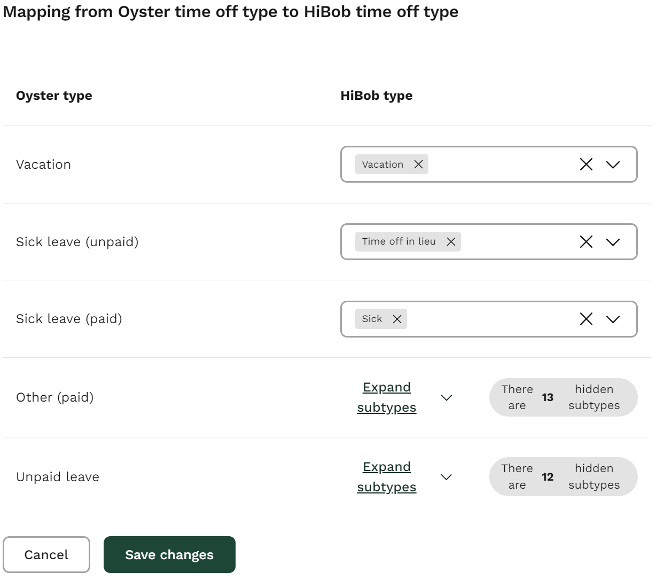The image size is (656, 588).
Task: Select the Time off in lieu chip label
Action: coord(399,241)
